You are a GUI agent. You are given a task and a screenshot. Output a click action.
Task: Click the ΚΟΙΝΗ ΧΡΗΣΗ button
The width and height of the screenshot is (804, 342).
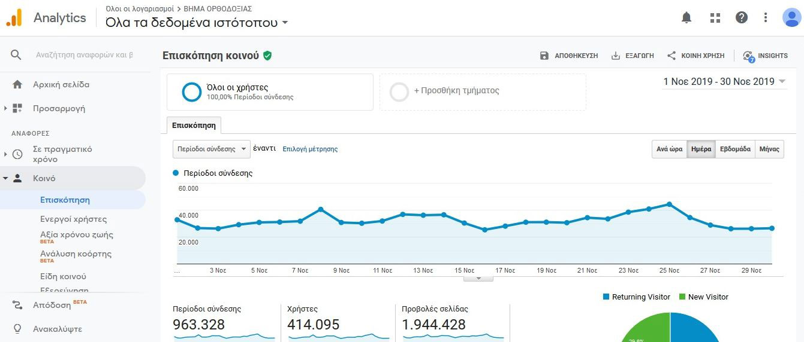(x=695, y=56)
